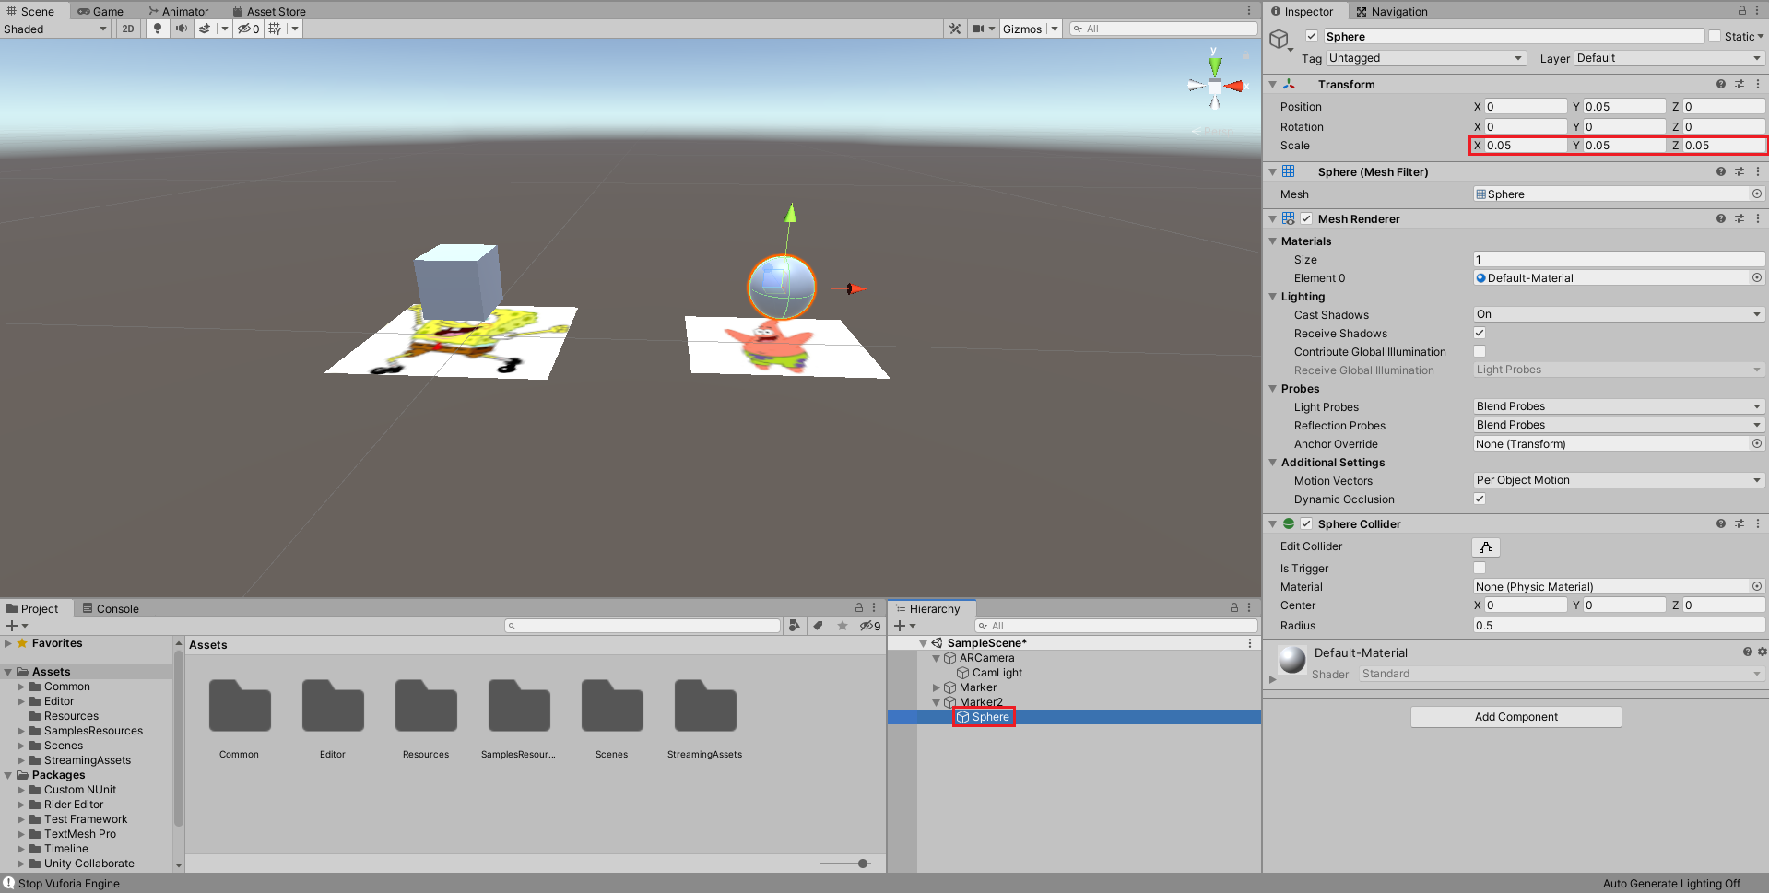Open Sphere Collider preset settings icon
1769x893 pixels.
1740,523
